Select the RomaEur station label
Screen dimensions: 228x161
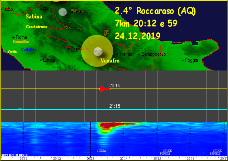(x=21, y=42)
